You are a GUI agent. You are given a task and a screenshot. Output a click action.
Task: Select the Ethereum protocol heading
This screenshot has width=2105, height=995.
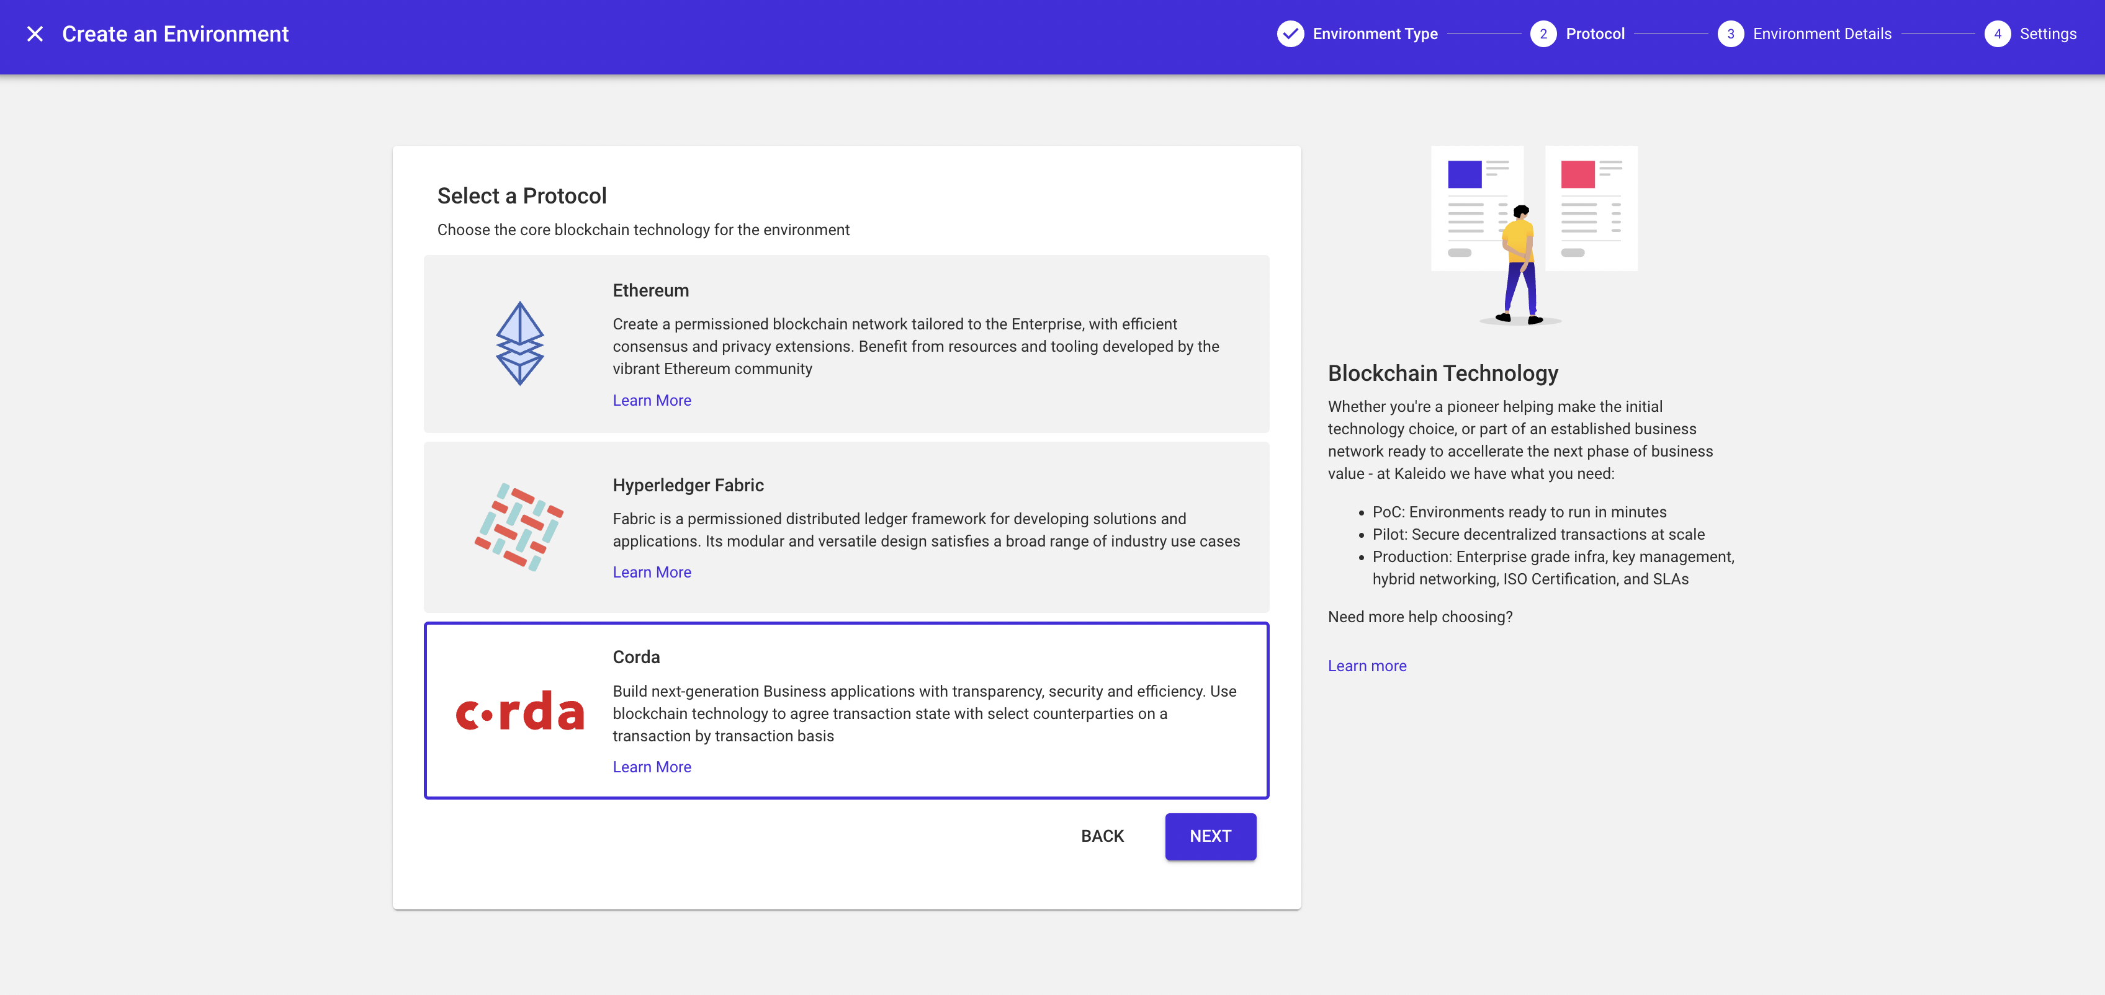650,291
